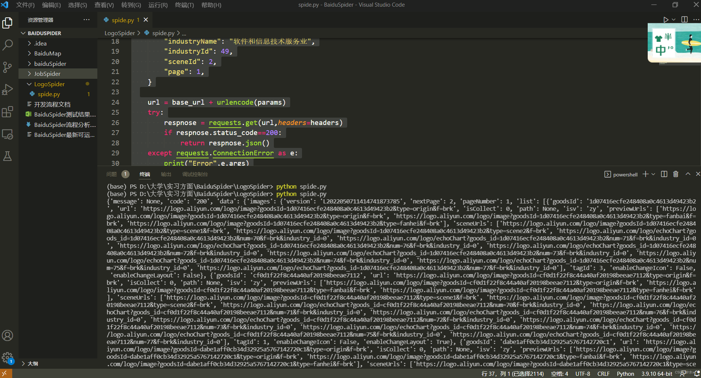Click the surfer picture-in-picture thumbnail
The height and width of the screenshot is (378, 701).
click(x=674, y=43)
